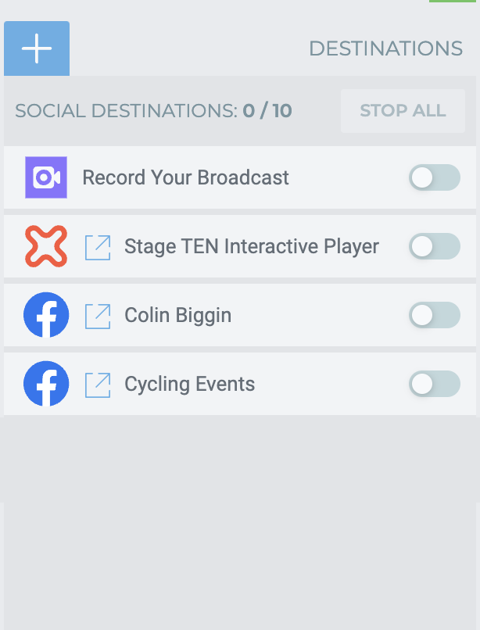Select the Colin Biggin destination name
480x630 pixels.
[178, 316]
